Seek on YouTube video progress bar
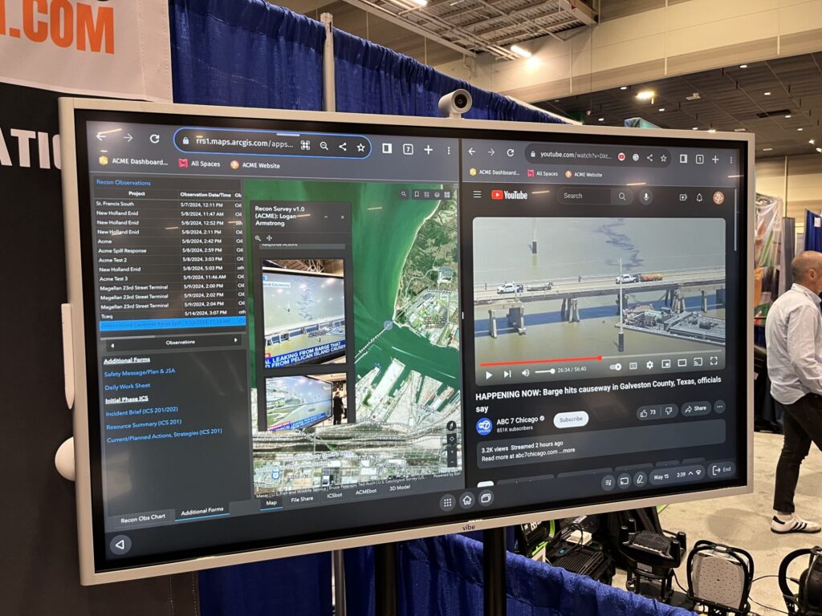The image size is (822, 616). point(600,359)
